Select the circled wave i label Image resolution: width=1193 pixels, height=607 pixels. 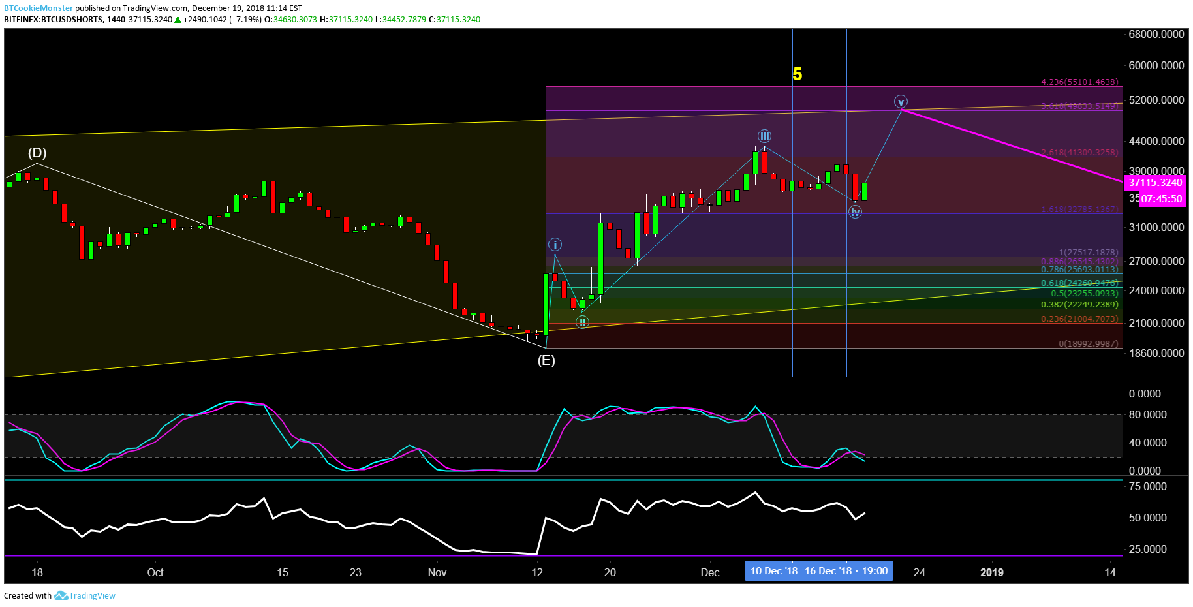coord(555,245)
